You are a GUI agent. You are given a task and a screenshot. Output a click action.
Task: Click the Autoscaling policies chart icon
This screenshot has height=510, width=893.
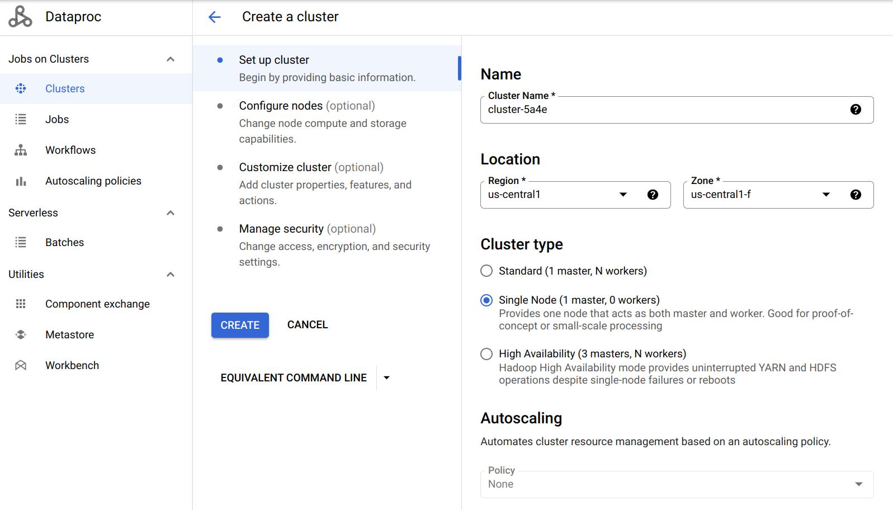point(21,181)
